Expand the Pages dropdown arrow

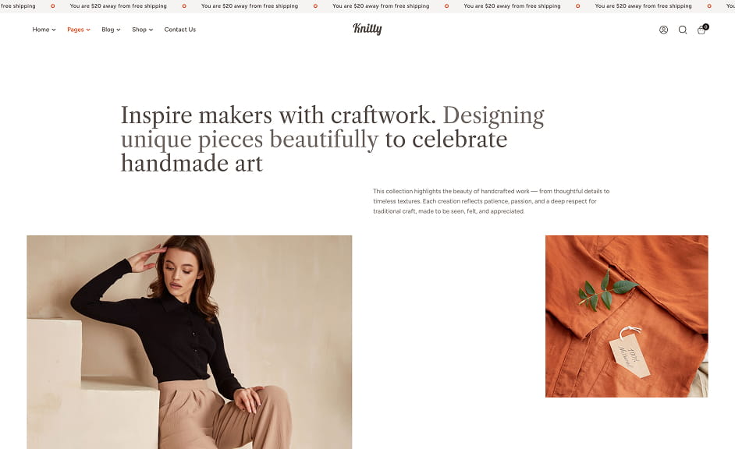click(87, 30)
